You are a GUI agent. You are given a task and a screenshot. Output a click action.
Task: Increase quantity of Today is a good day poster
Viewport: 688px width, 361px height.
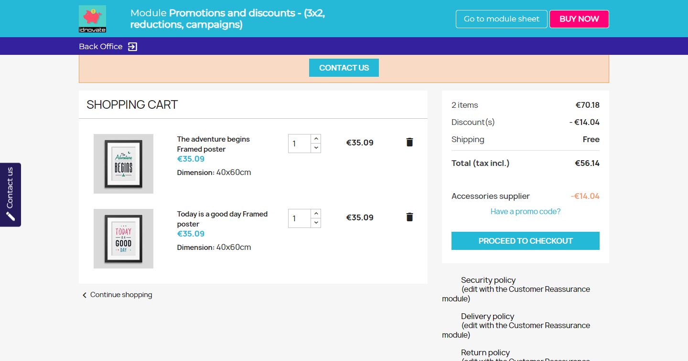click(316, 214)
